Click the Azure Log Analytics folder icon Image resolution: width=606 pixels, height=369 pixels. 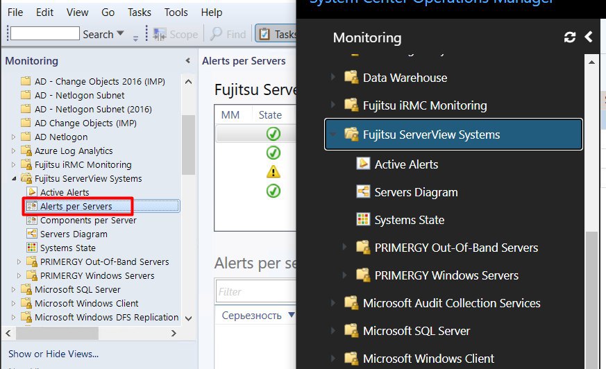26,151
